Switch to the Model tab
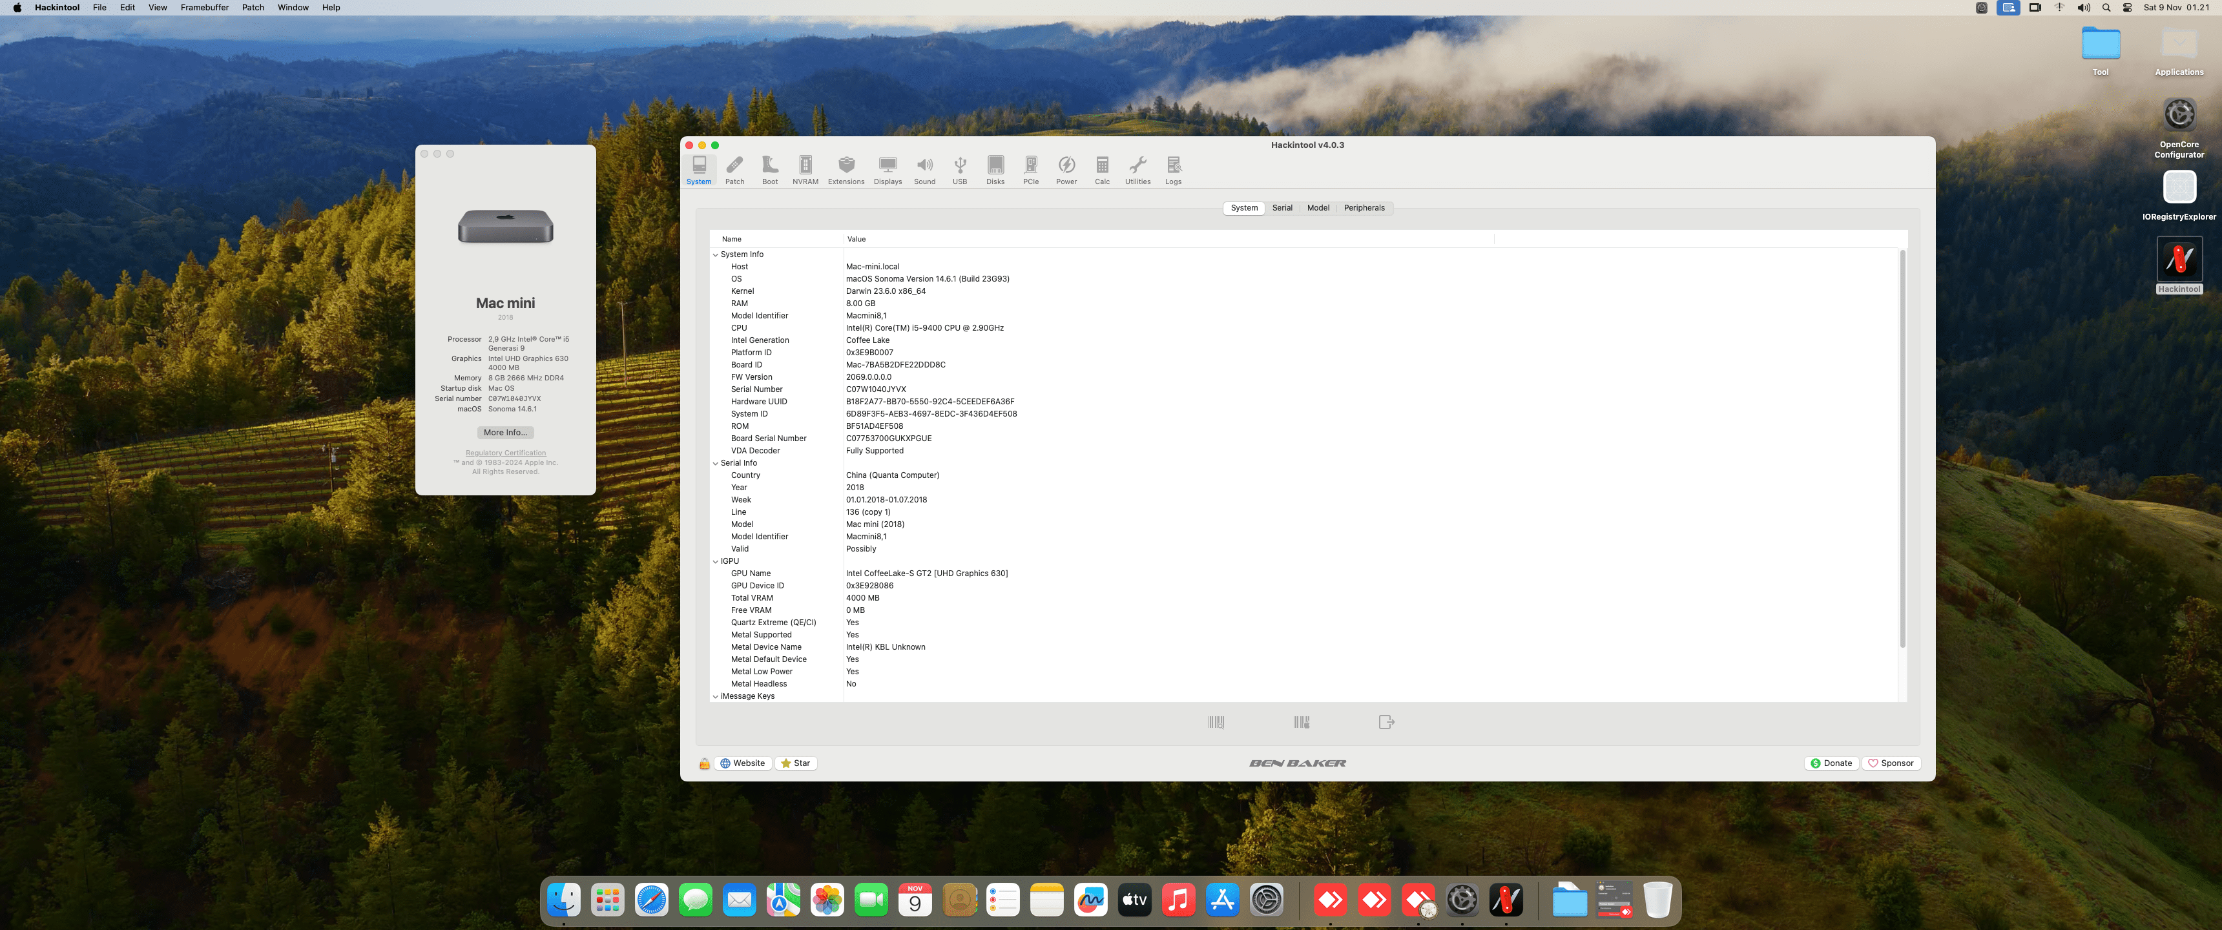This screenshot has width=2222, height=930. [x=1317, y=208]
